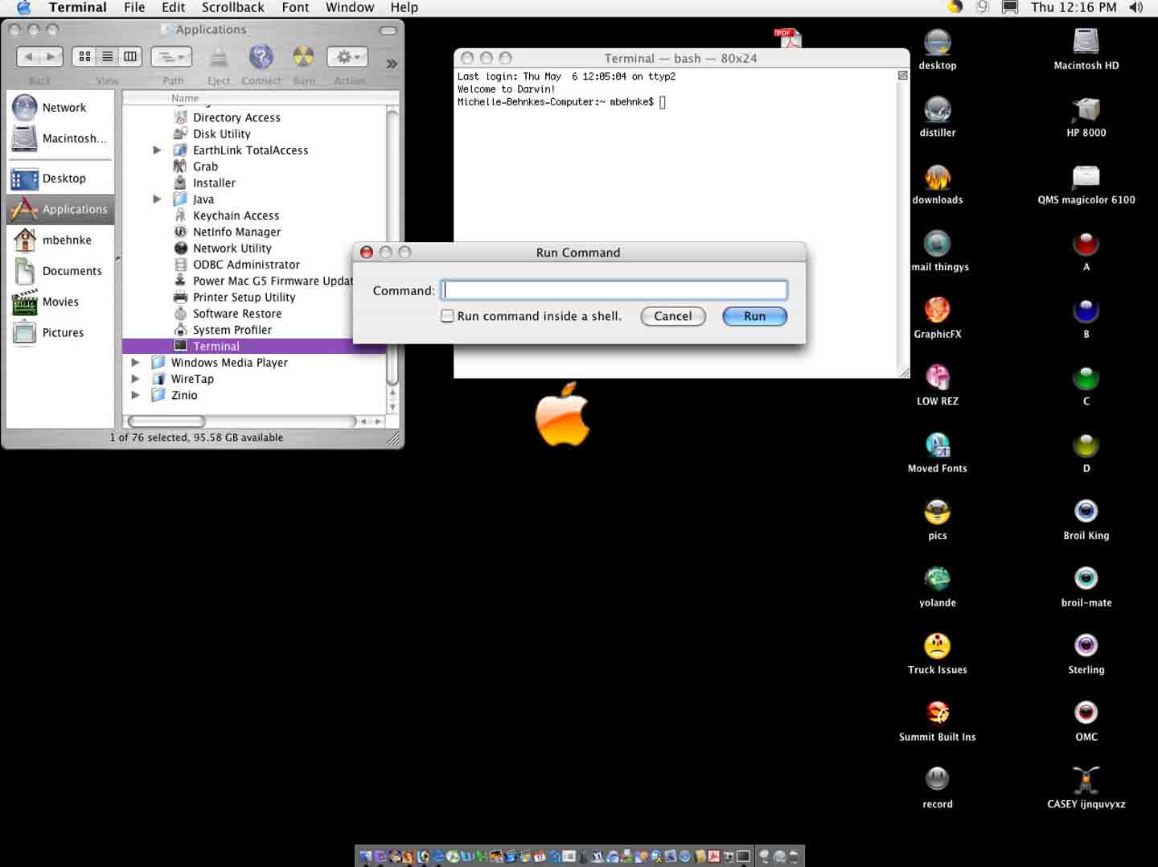Screen dimensions: 1158x867
Task: Open the Help menu
Action: tap(404, 7)
